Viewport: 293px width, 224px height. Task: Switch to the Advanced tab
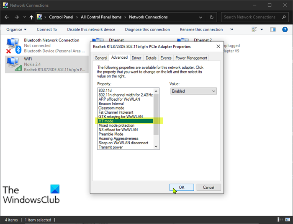coord(119,57)
